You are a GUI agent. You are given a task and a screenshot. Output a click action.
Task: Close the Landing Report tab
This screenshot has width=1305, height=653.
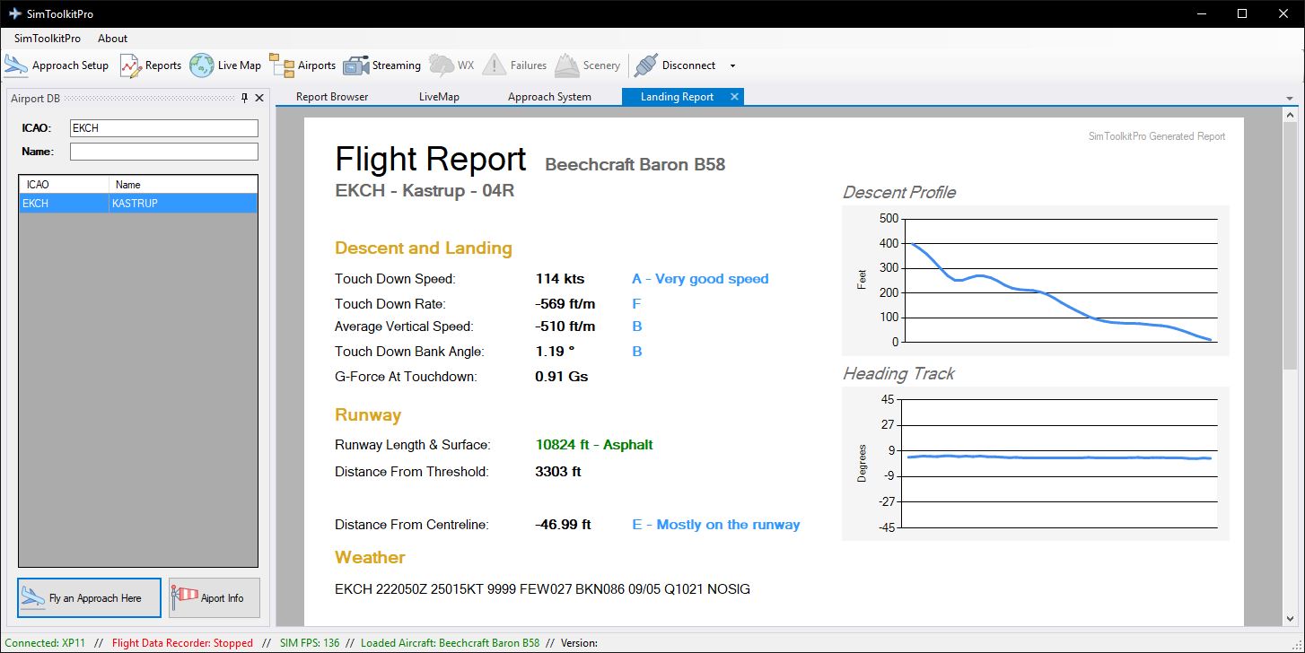pos(734,97)
